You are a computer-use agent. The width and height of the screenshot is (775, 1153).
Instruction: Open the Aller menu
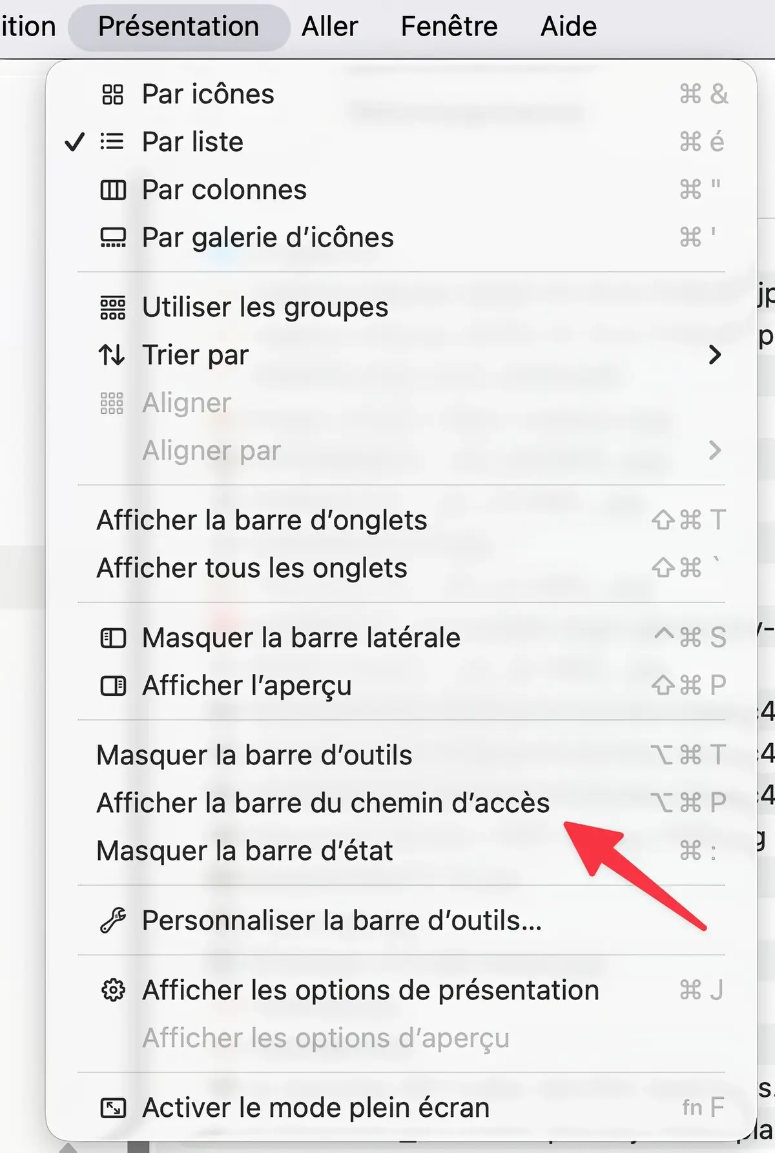point(329,26)
